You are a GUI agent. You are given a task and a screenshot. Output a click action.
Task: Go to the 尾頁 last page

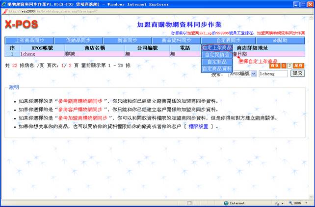298,65
